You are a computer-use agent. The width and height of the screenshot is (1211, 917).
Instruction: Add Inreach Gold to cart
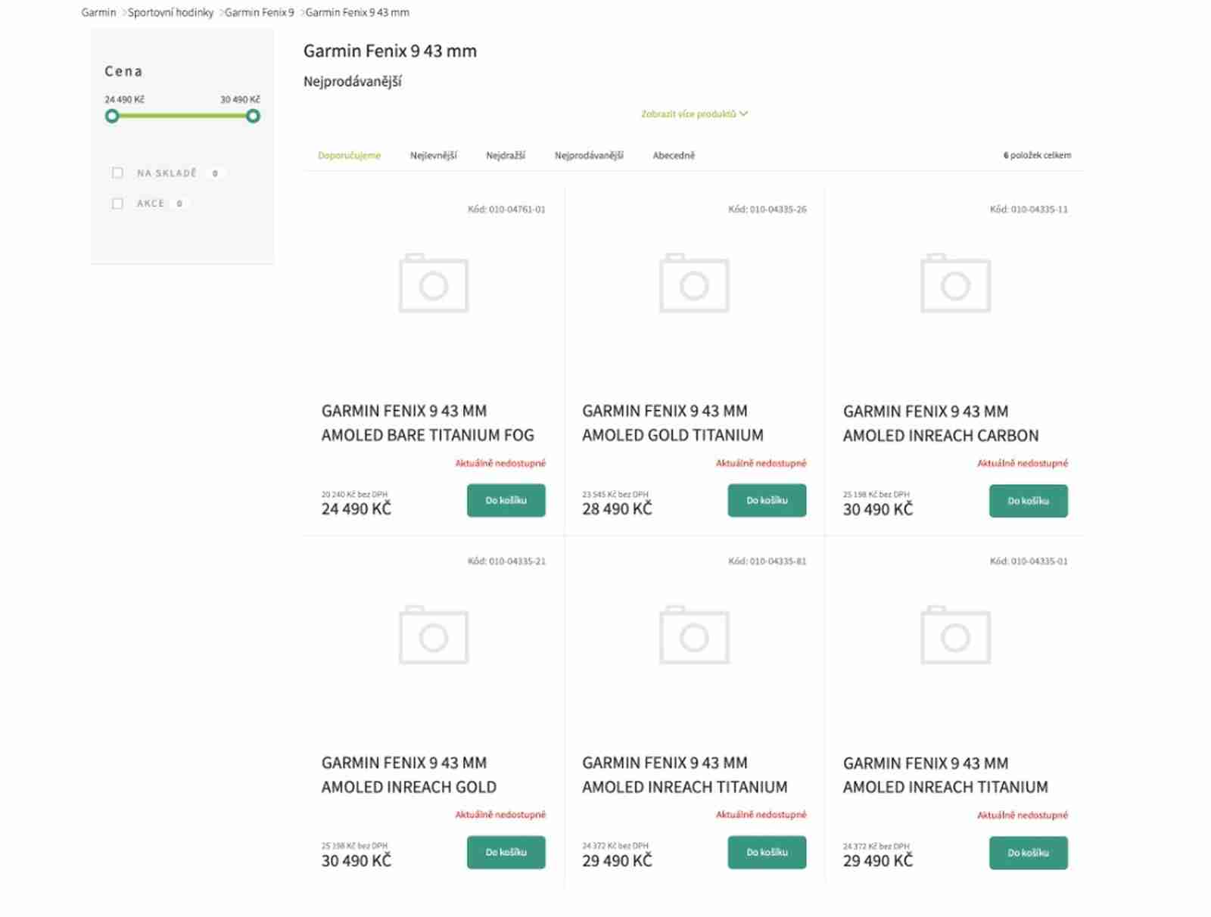pyautogui.click(x=506, y=853)
